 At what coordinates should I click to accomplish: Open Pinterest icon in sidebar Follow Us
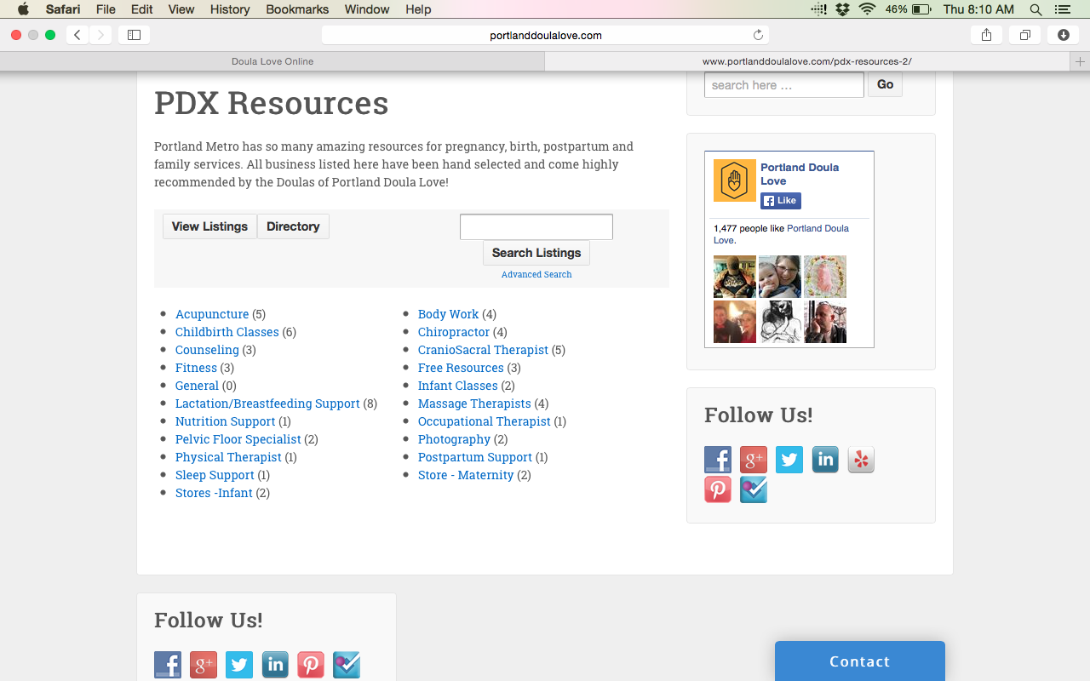click(718, 489)
